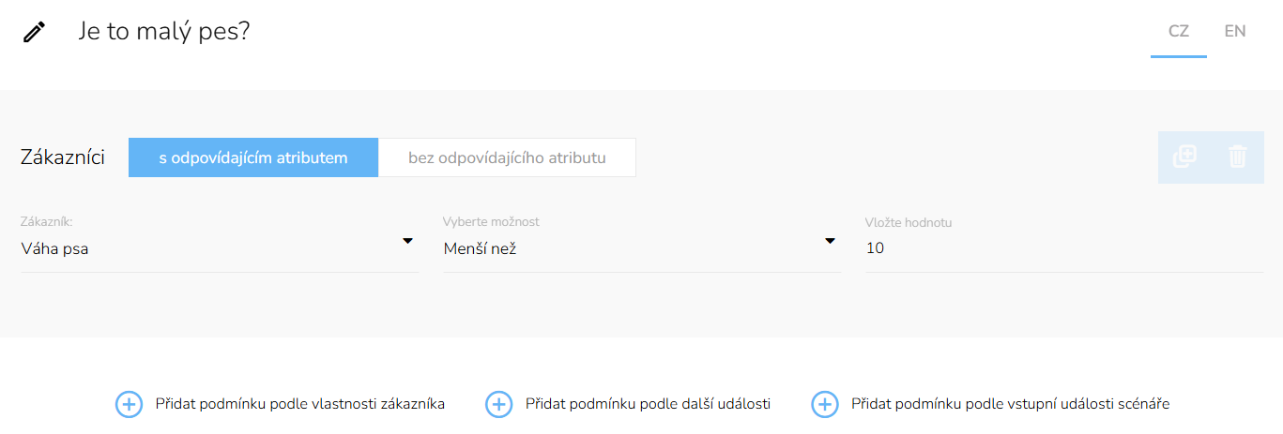Image resolution: width=1283 pixels, height=434 pixels.
Task: Click 'Přidat podmínku podle další události' link
Action: (x=648, y=404)
